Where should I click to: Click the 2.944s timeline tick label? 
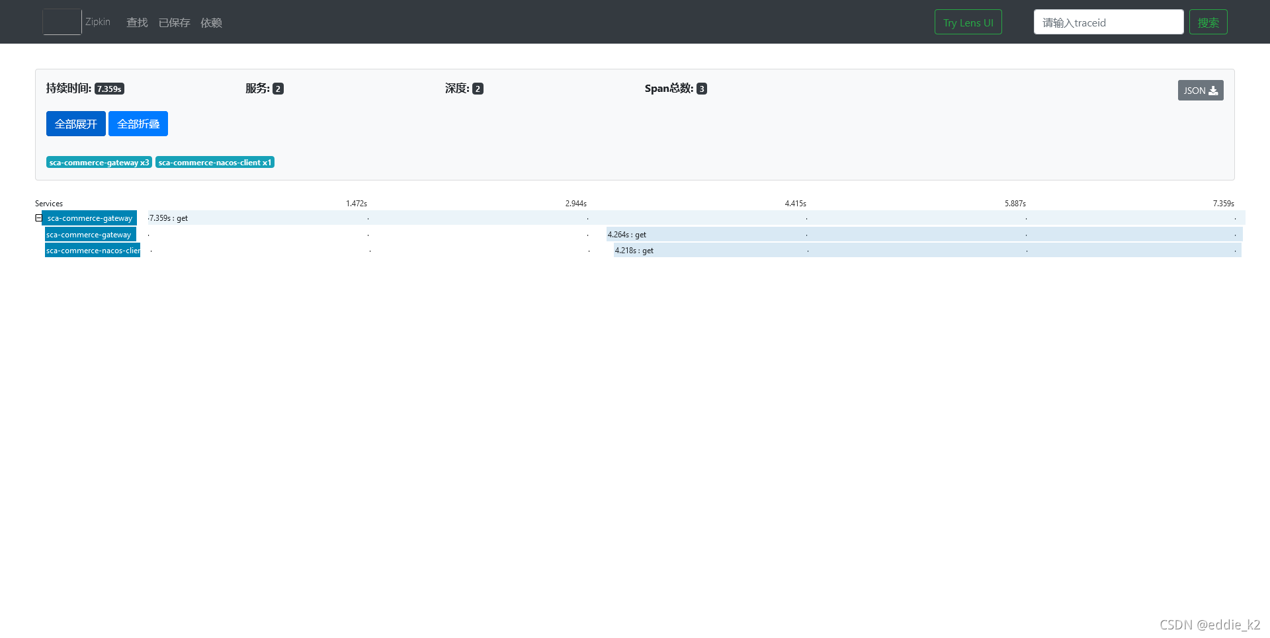coord(576,204)
